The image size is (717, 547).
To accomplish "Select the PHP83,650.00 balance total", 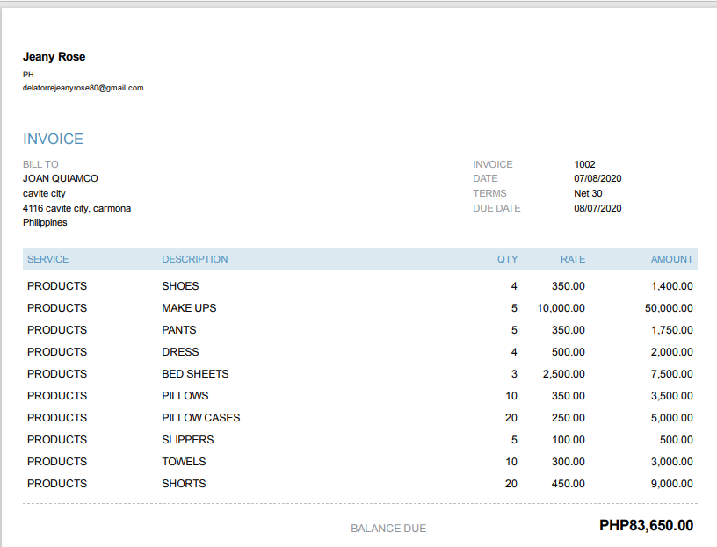I will [646, 526].
